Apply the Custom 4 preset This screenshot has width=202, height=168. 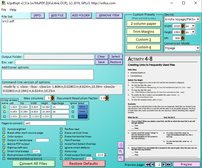144,47
